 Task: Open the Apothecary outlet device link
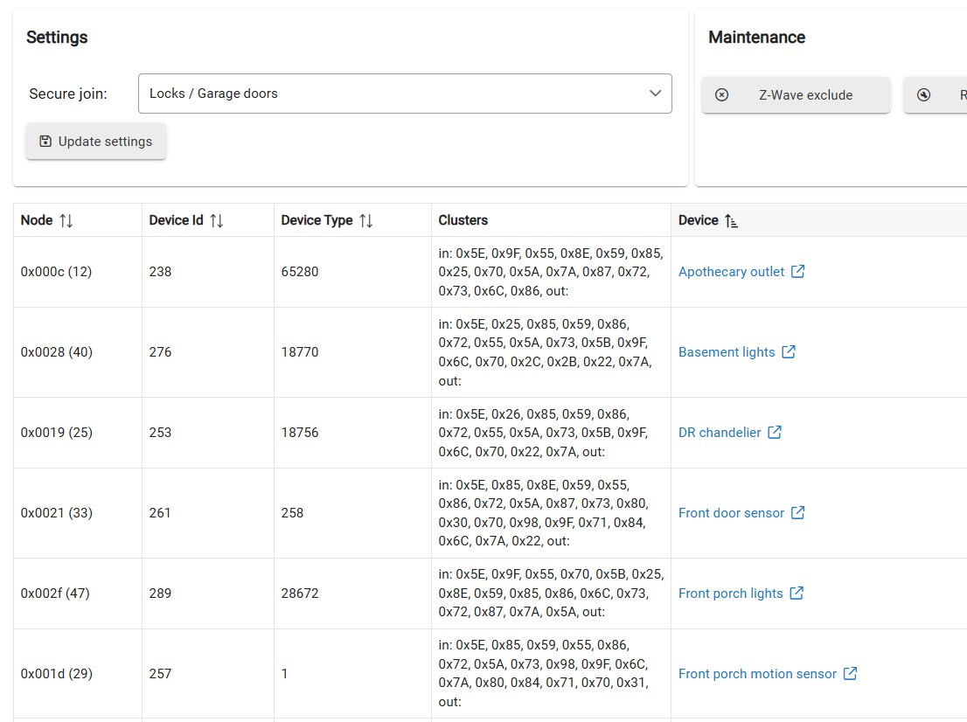point(732,272)
